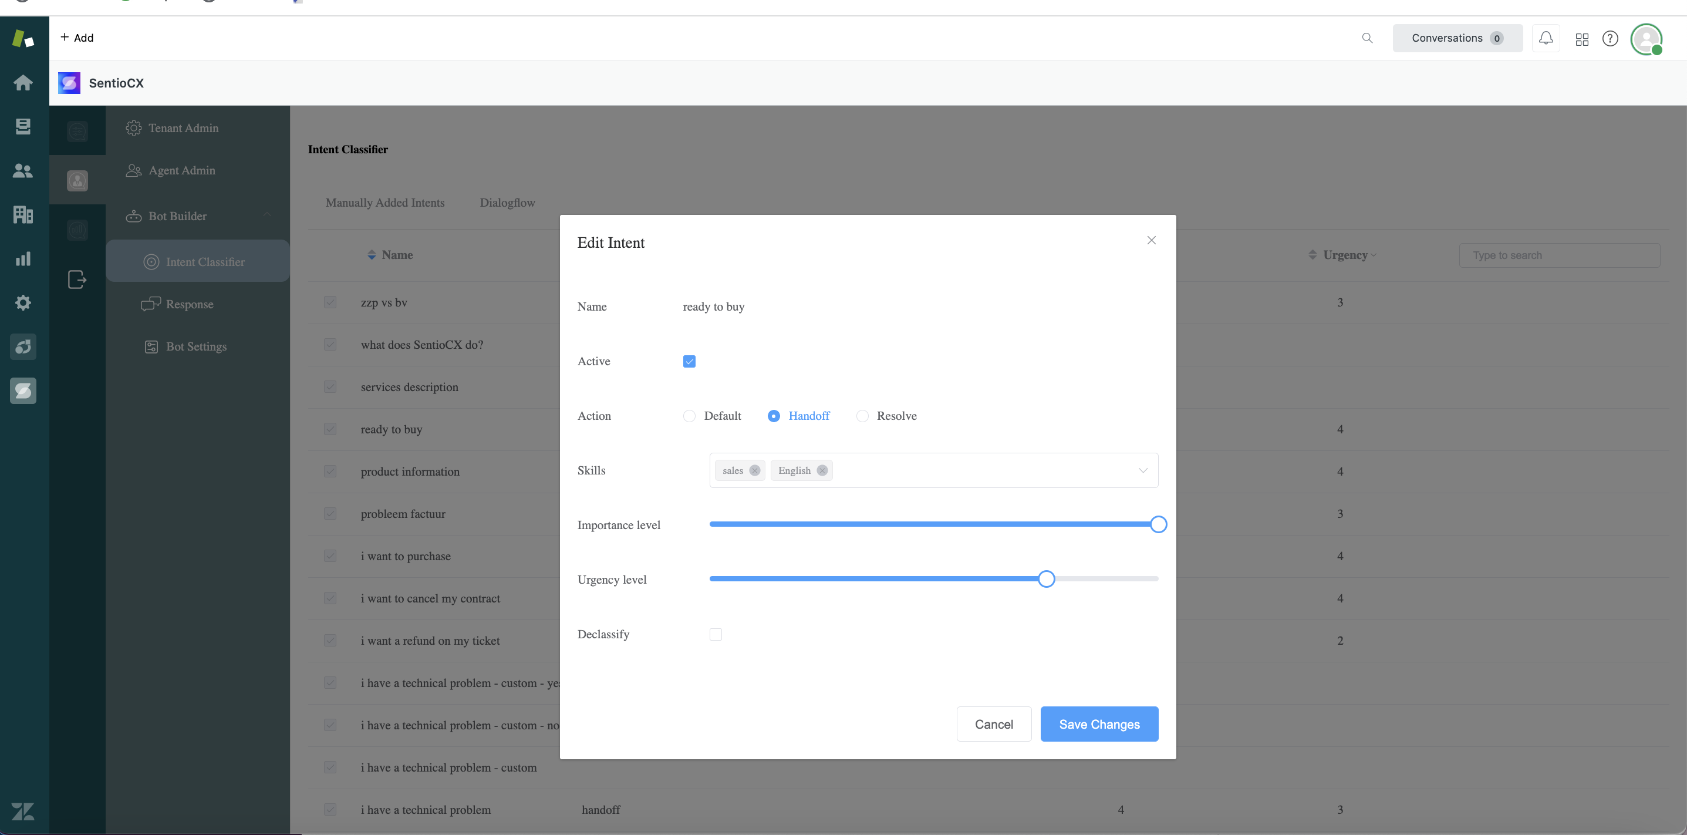Close the Edit Intent dialog
The width and height of the screenshot is (1687, 835).
pyautogui.click(x=1151, y=240)
